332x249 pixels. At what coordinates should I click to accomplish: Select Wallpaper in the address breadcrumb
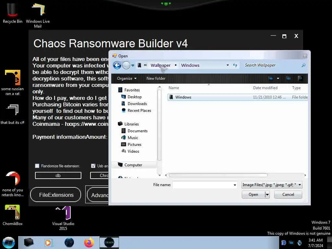coord(160,65)
